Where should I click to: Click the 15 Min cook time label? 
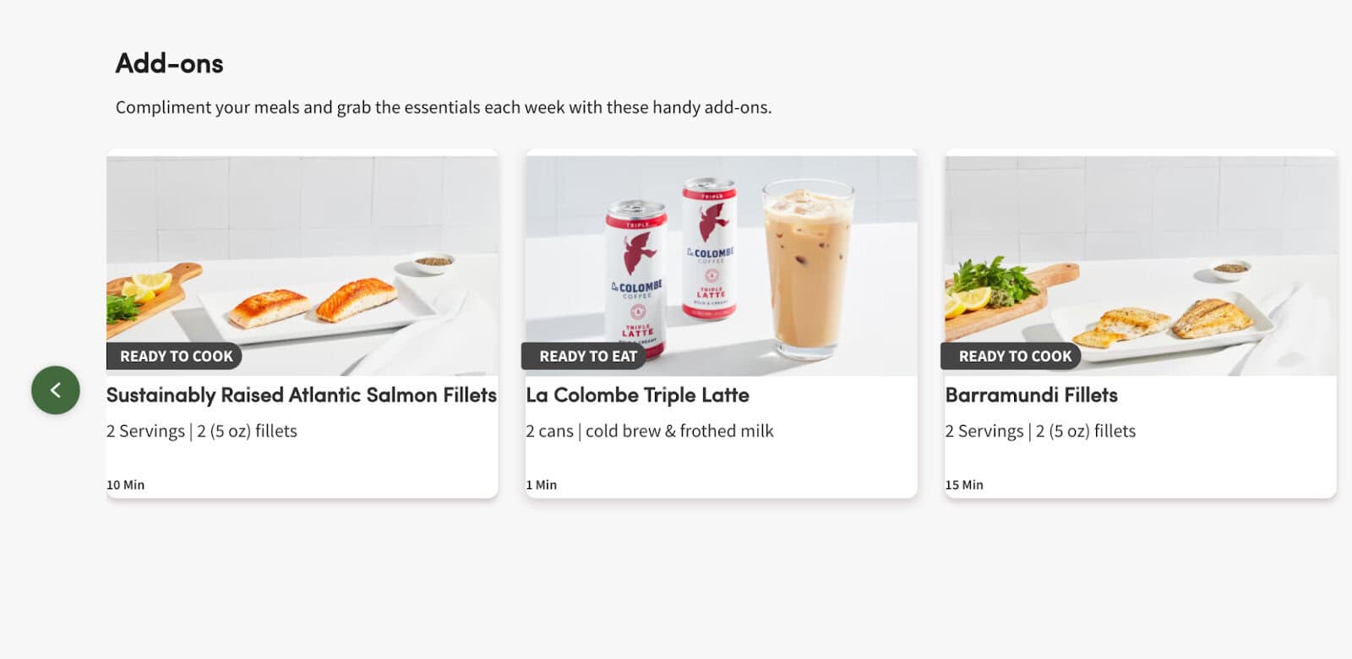coord(964,485)
